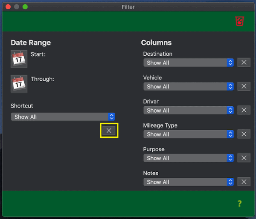Clear the Mileage Type filter with X
The image size is (256, 219).
[244, 134]
